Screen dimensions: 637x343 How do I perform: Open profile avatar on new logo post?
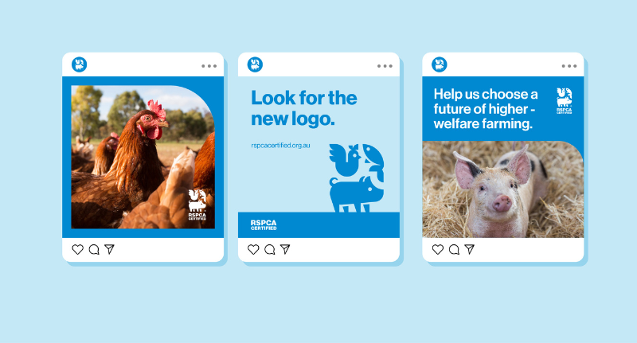point(255,64)
